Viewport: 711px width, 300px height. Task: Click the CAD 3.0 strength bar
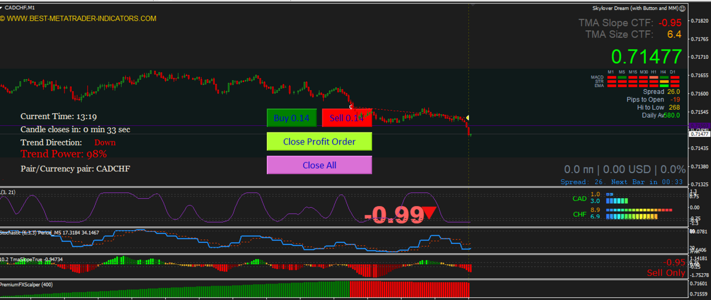(617, 201)
